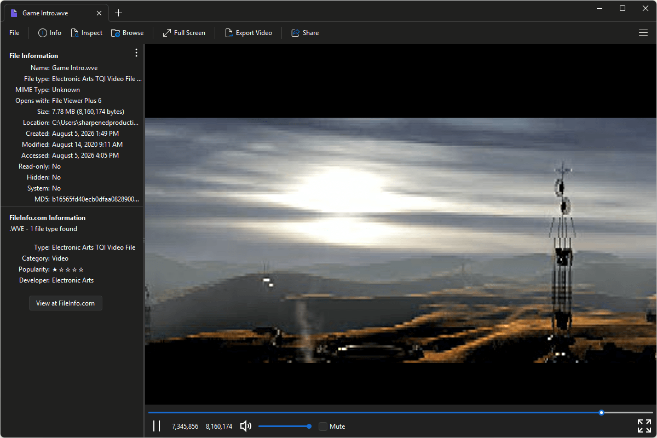Click the expand-to-fullscreen icon below video
657x438 pixels.
point(644,426)
